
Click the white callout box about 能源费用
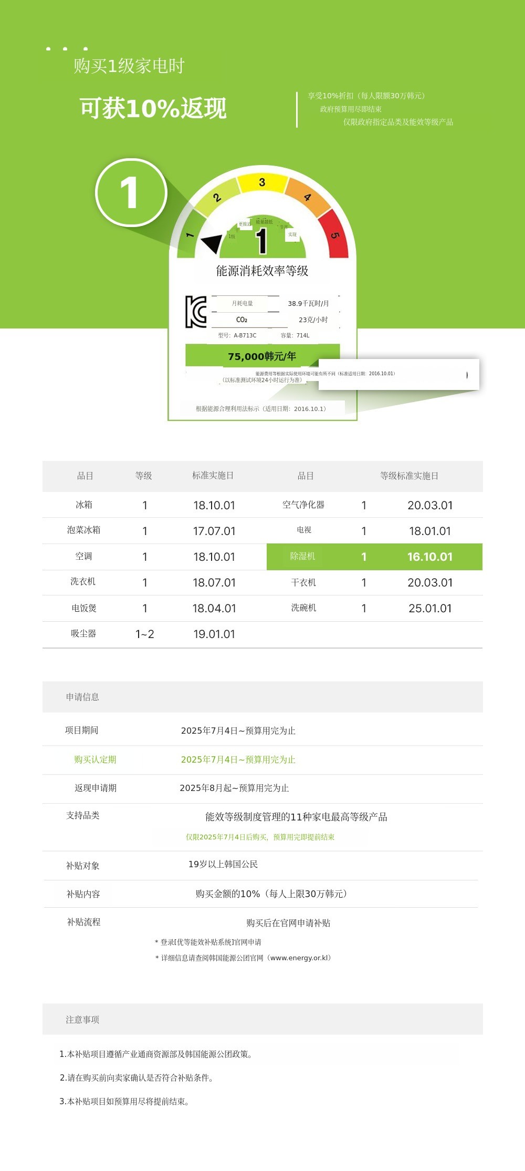coord(398,374)
